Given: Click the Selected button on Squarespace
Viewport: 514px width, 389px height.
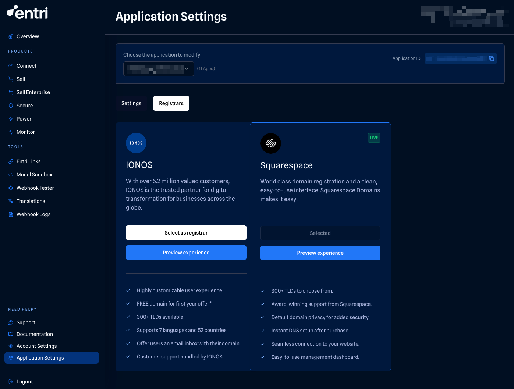Looking at the screenshot, I should 320,233.
